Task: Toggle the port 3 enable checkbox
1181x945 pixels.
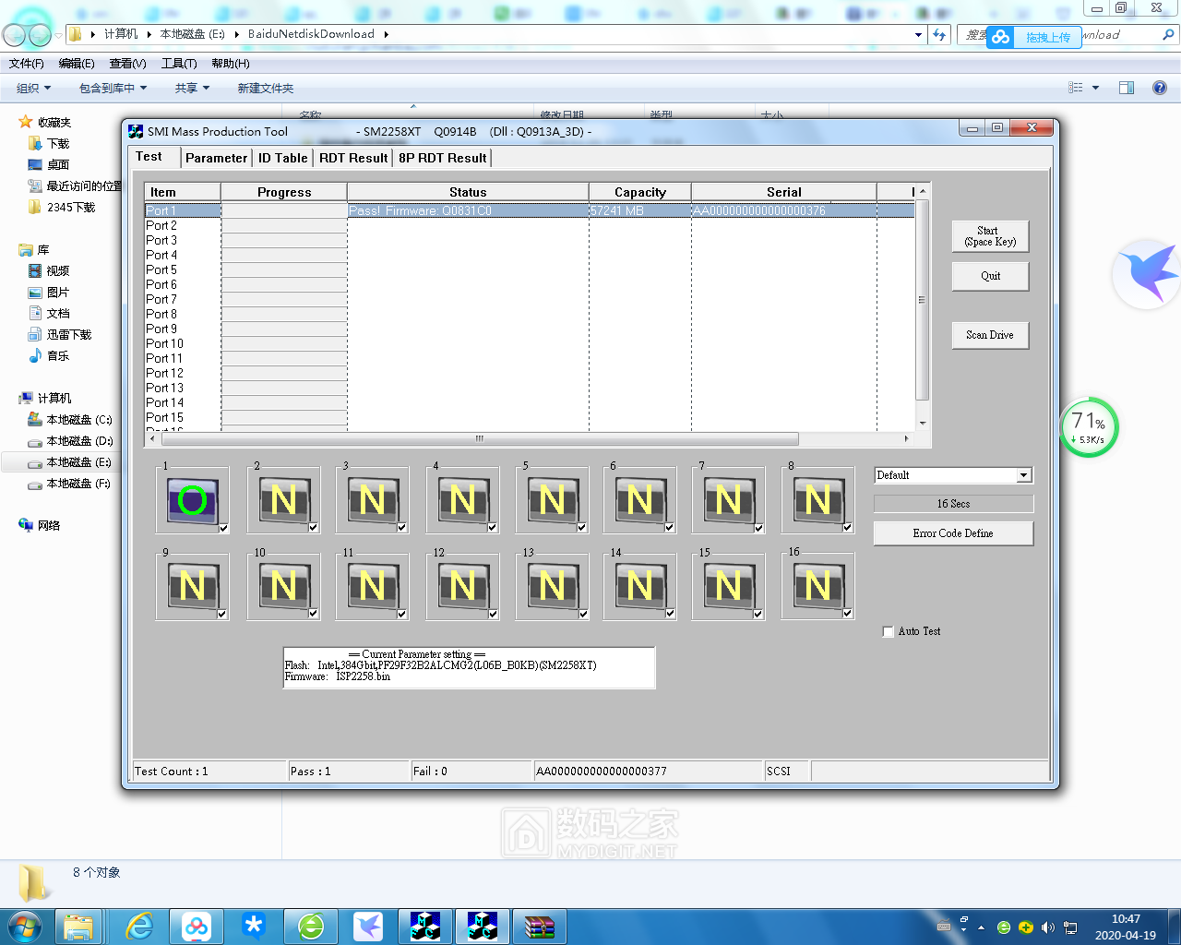Action: pos(402,529)
